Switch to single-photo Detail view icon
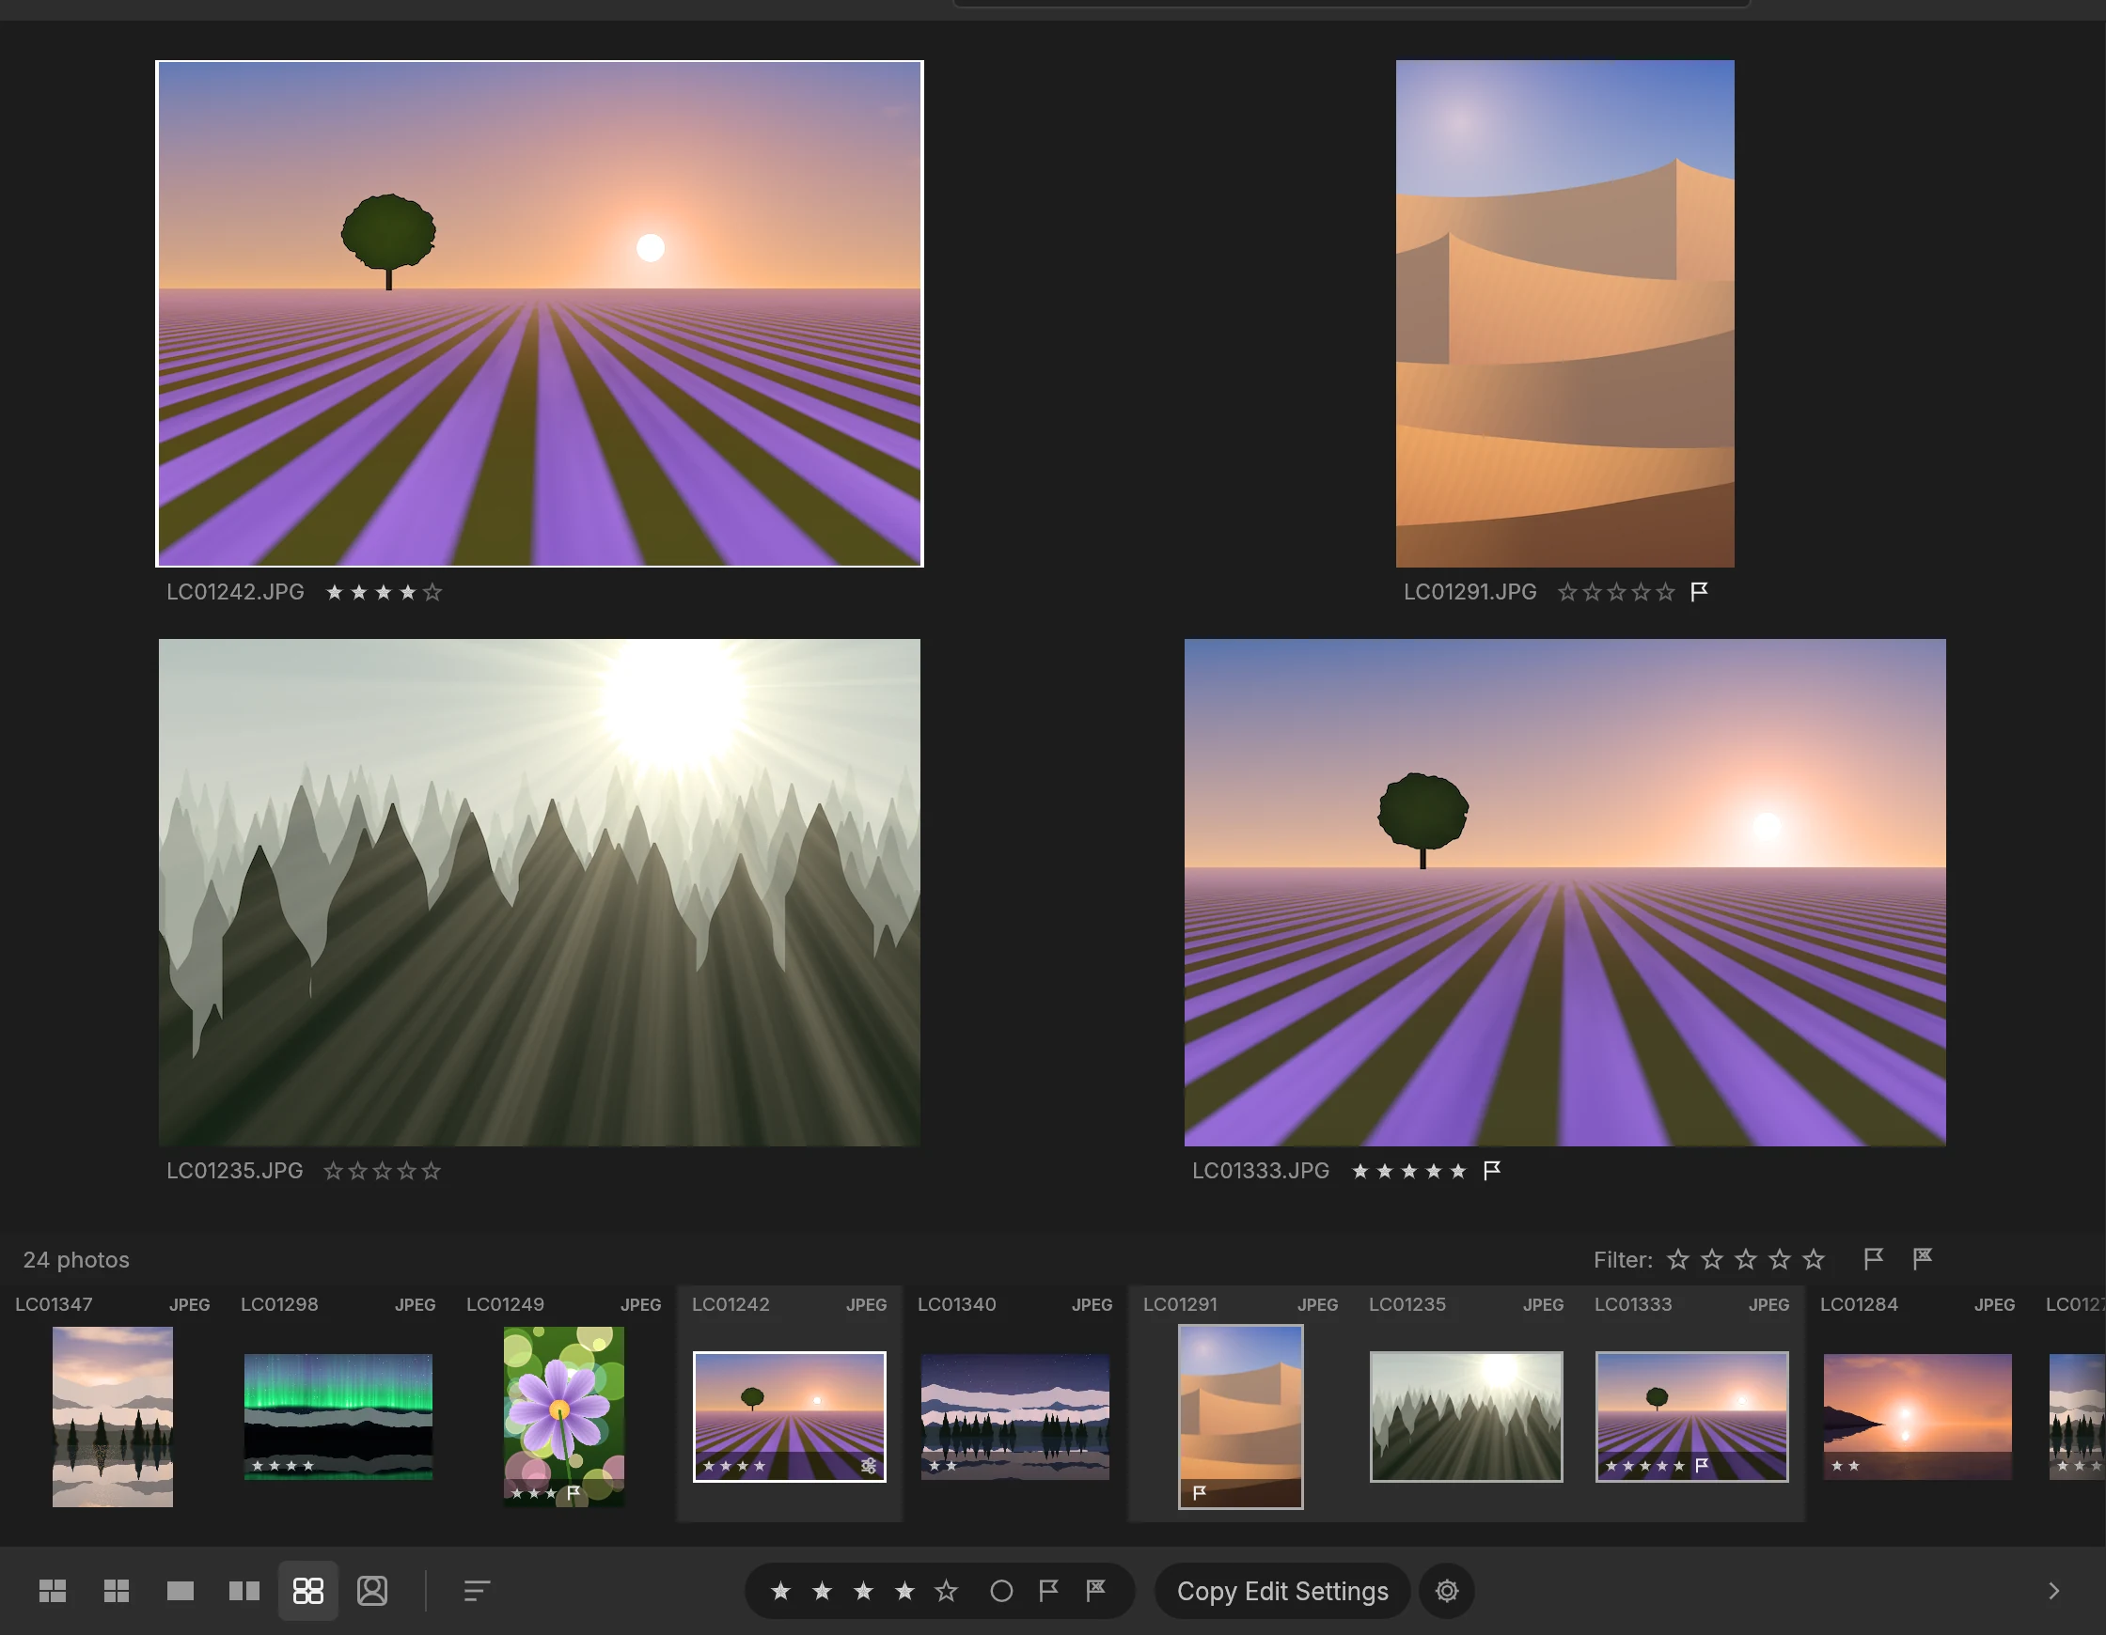 pos(181,1591)
